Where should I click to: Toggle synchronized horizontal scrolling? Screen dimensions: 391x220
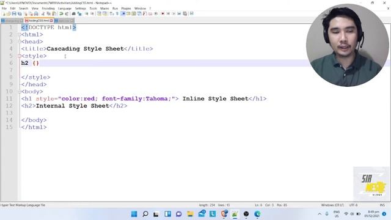click(x=104, y=13)
